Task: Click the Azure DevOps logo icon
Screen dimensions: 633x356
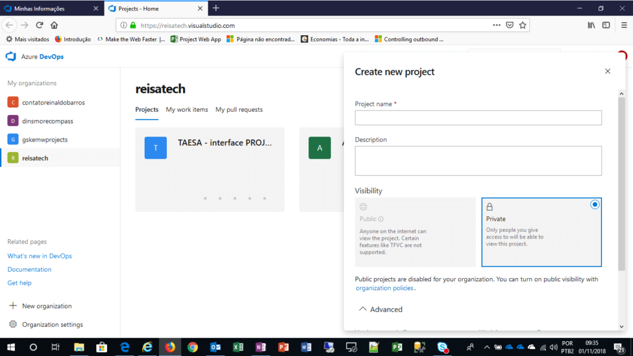Action: pos(11,56)
